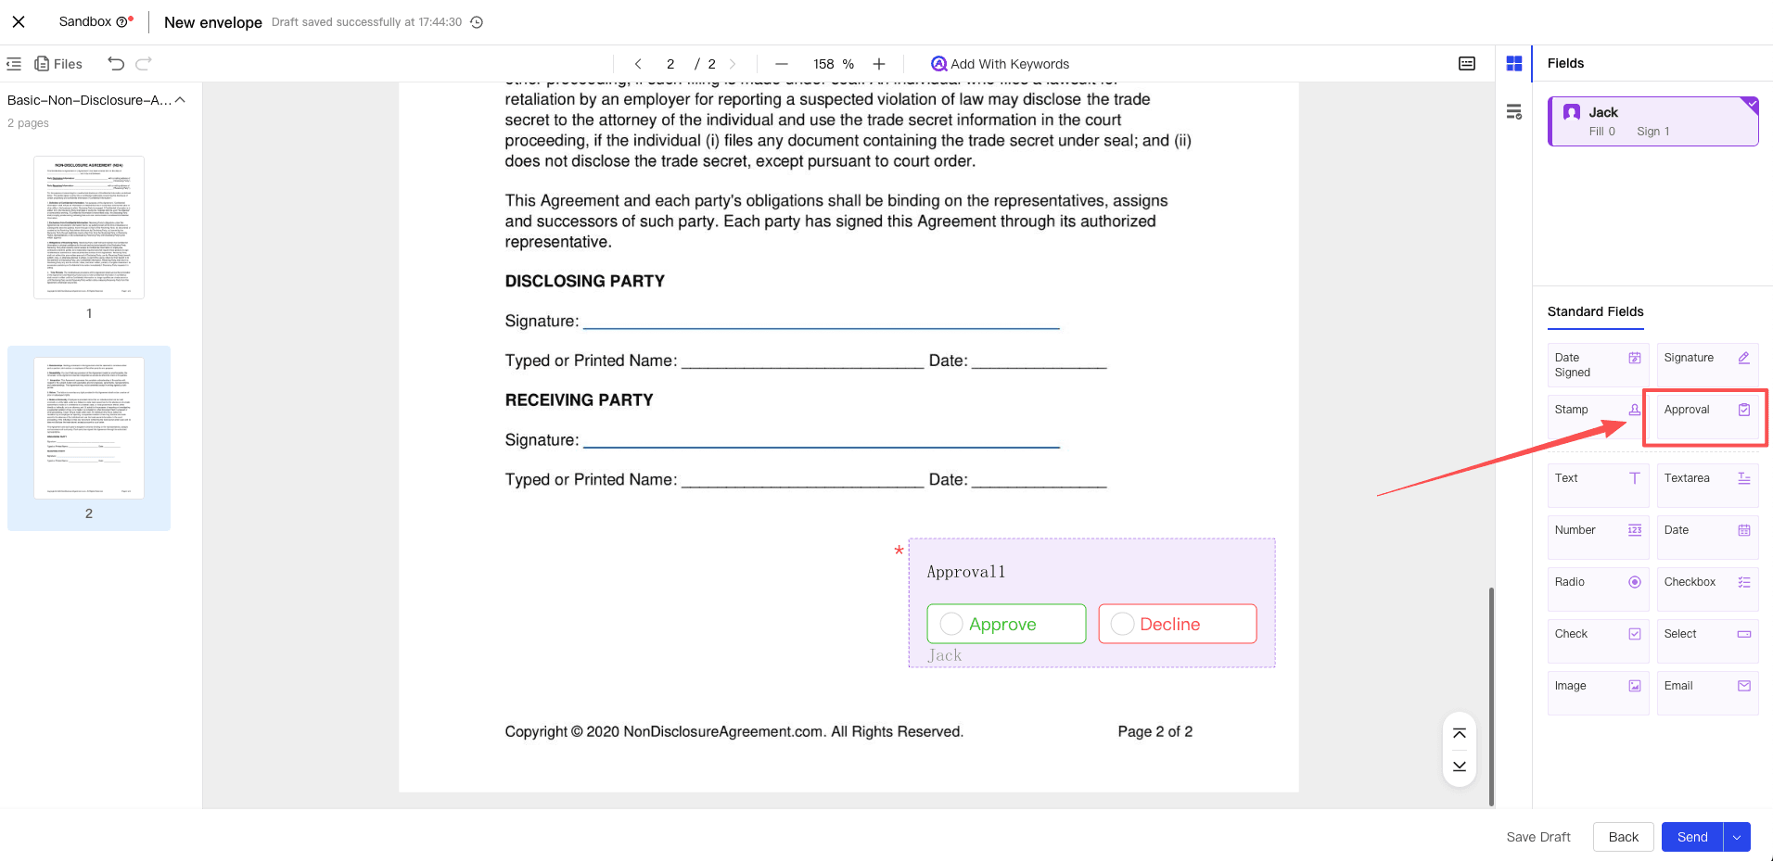Add a Checkbox field

click(x=1706, y=583)
